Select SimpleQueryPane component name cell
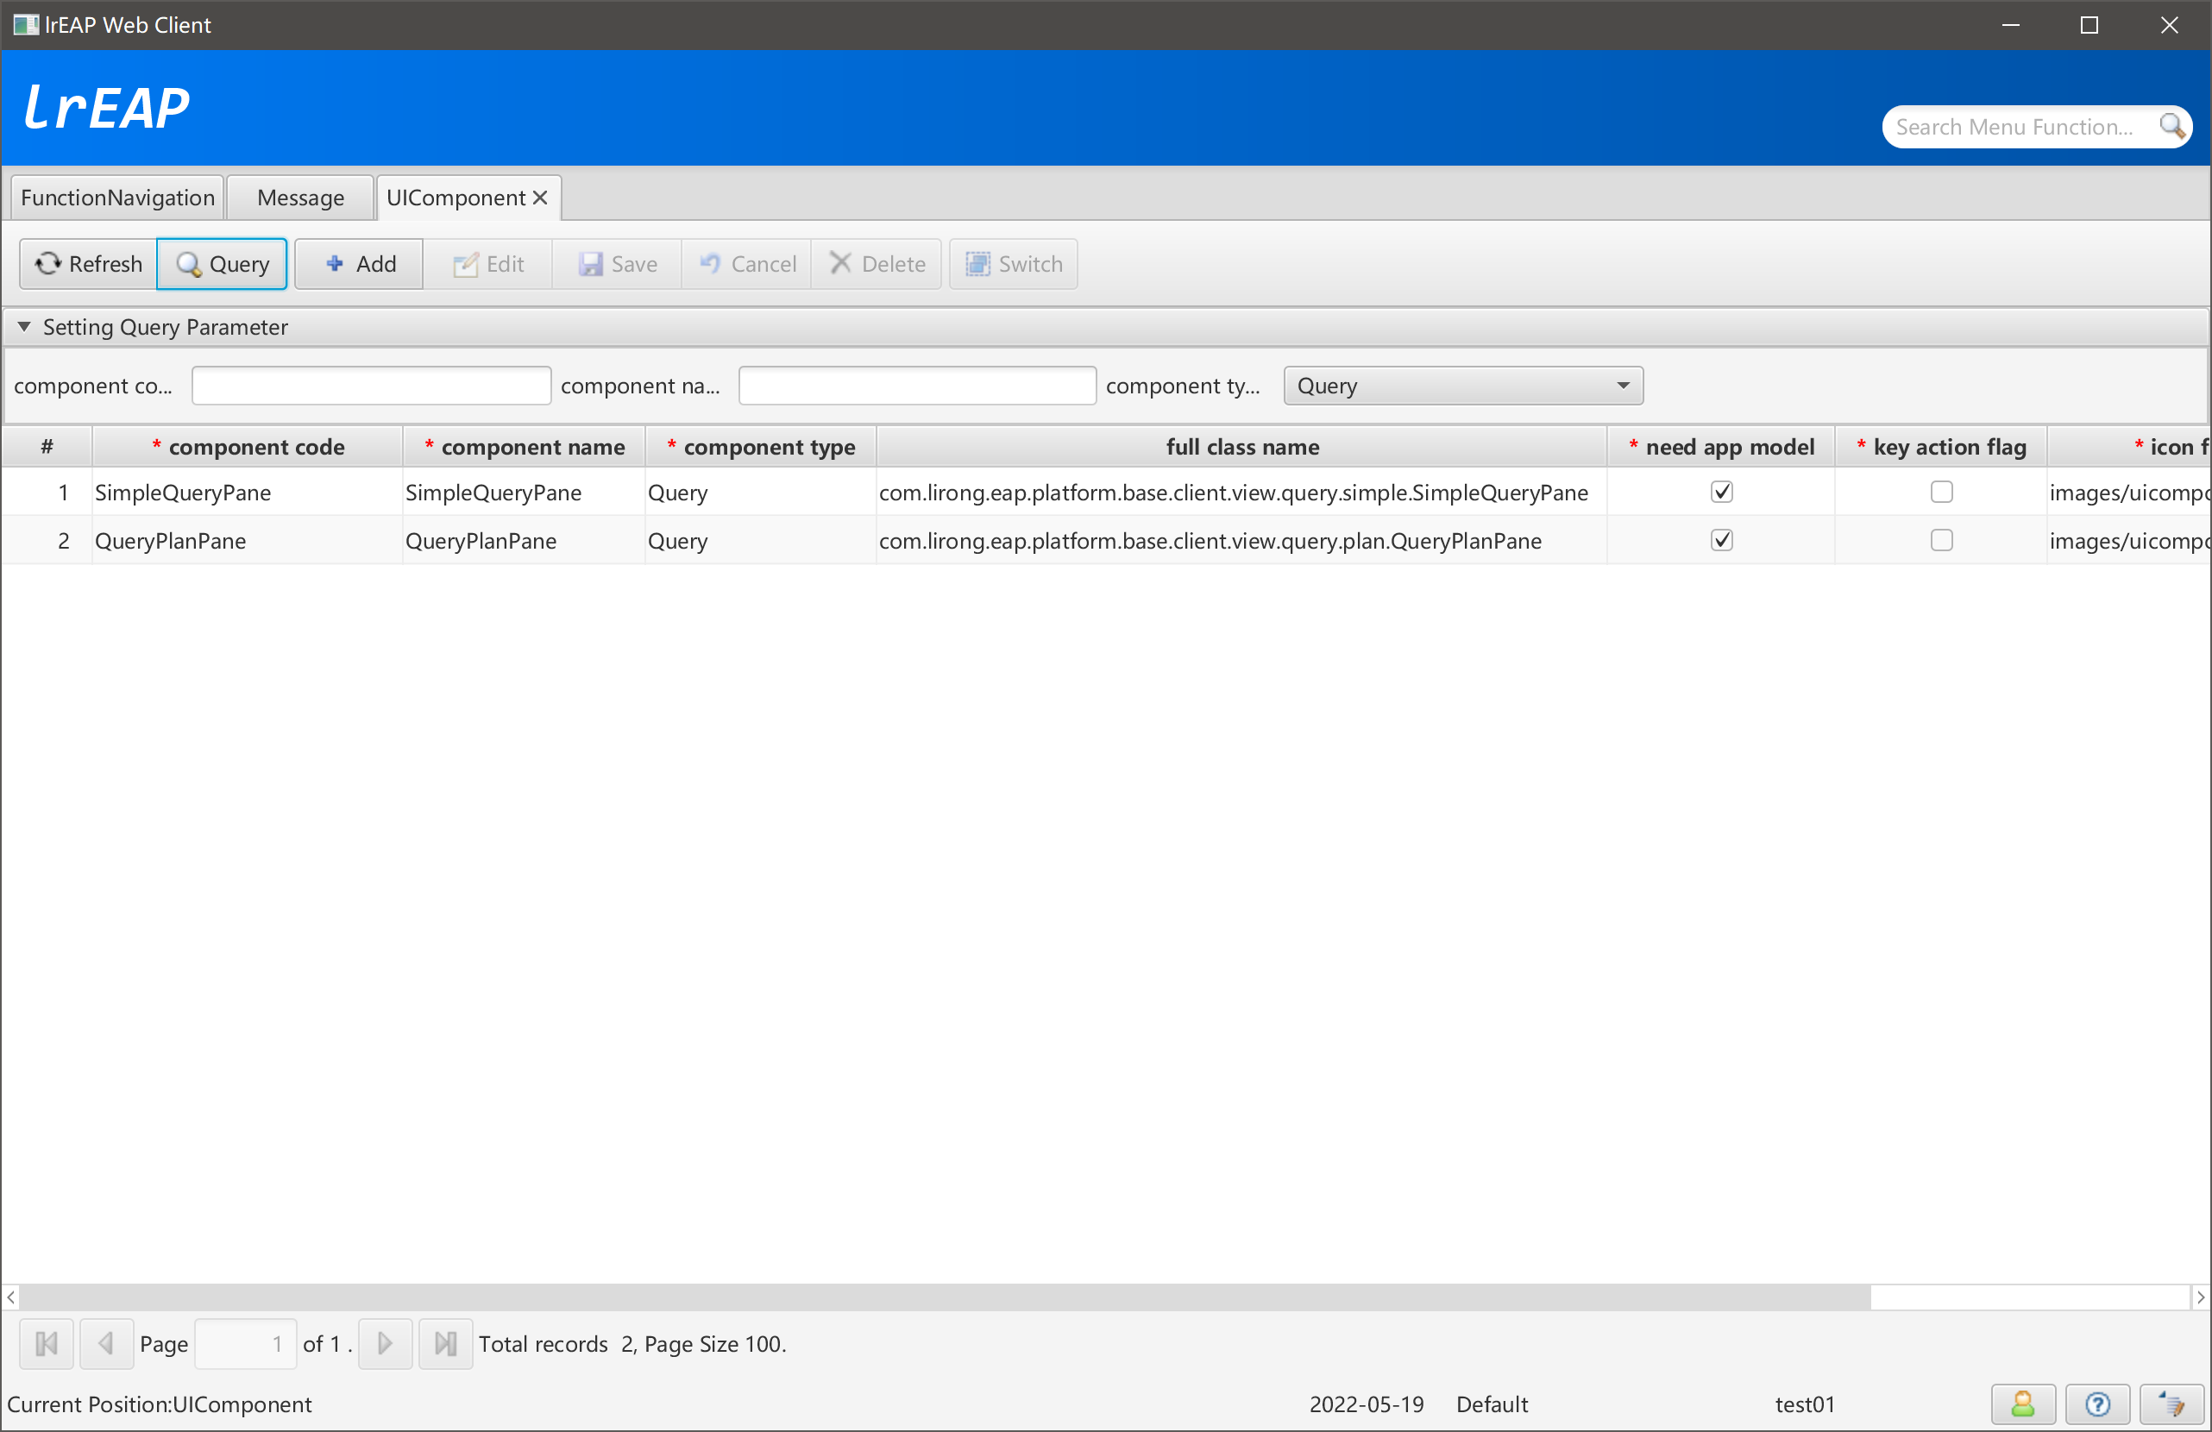 [x=525, y=493]
